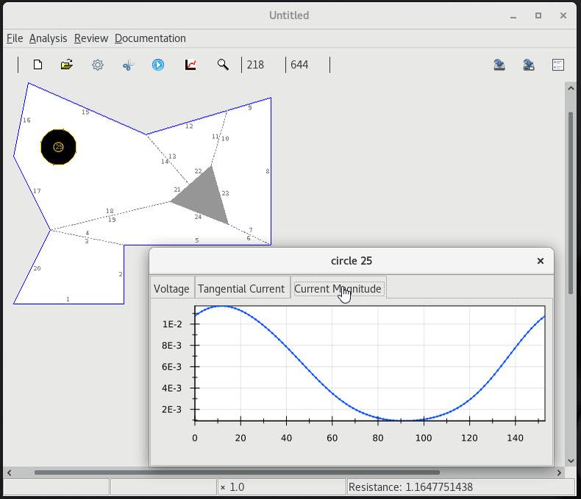Click the horizontal scrollbar at the bottom
The image size is (581, 499).
237,473
